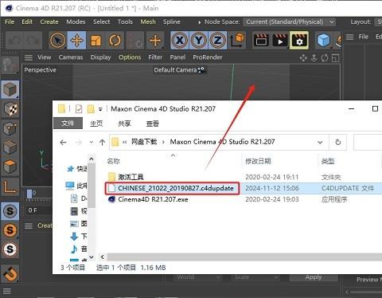Enable Snap magnet icon

click(x=10, y=273)
